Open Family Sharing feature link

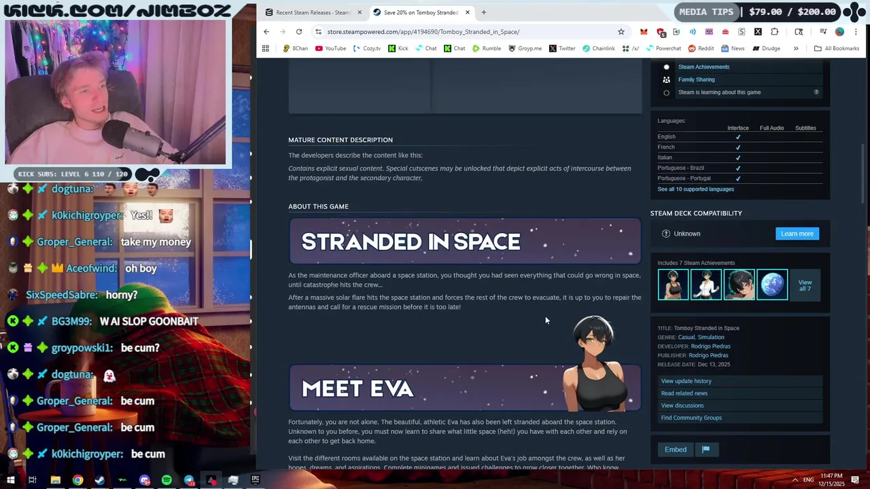pos(696,79)
